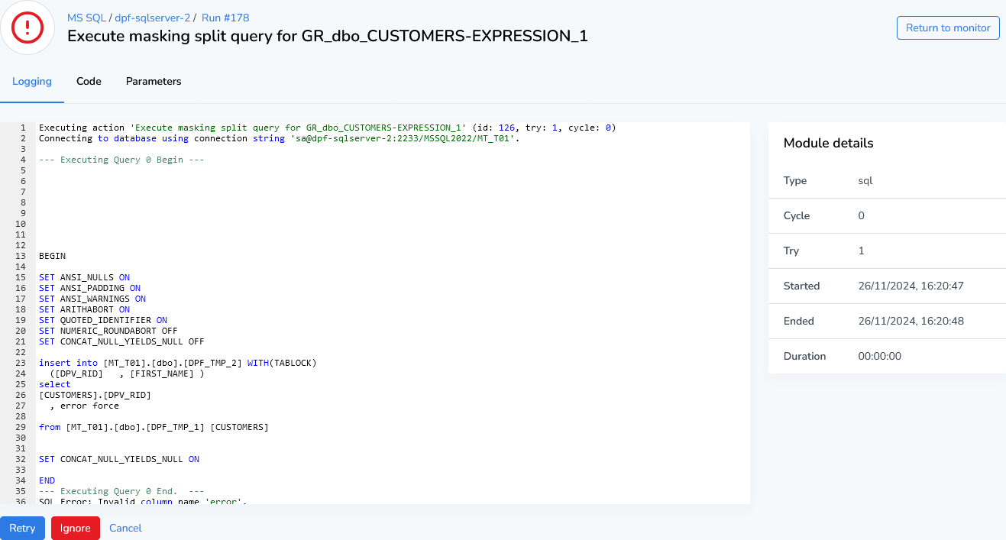Click the Cycle value in Module details
This screenshot has width=1006, height=540.
point(862,215)
